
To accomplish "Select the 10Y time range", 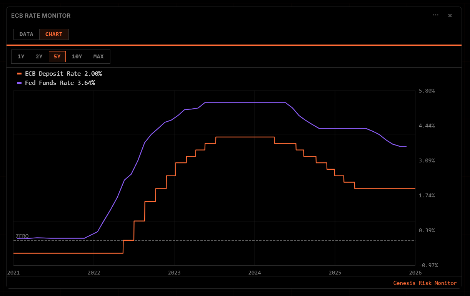I will (77, 56).
